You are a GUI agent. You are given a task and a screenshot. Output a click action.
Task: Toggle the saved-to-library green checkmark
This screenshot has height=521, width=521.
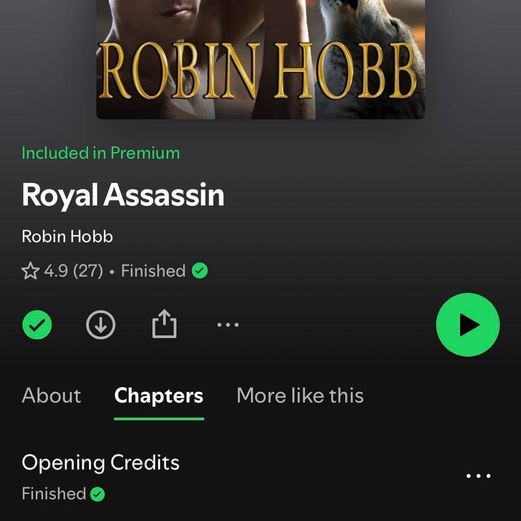(37, 325)
